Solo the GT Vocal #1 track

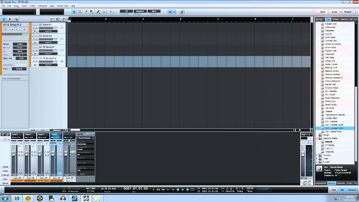click(x=36, y=24)
